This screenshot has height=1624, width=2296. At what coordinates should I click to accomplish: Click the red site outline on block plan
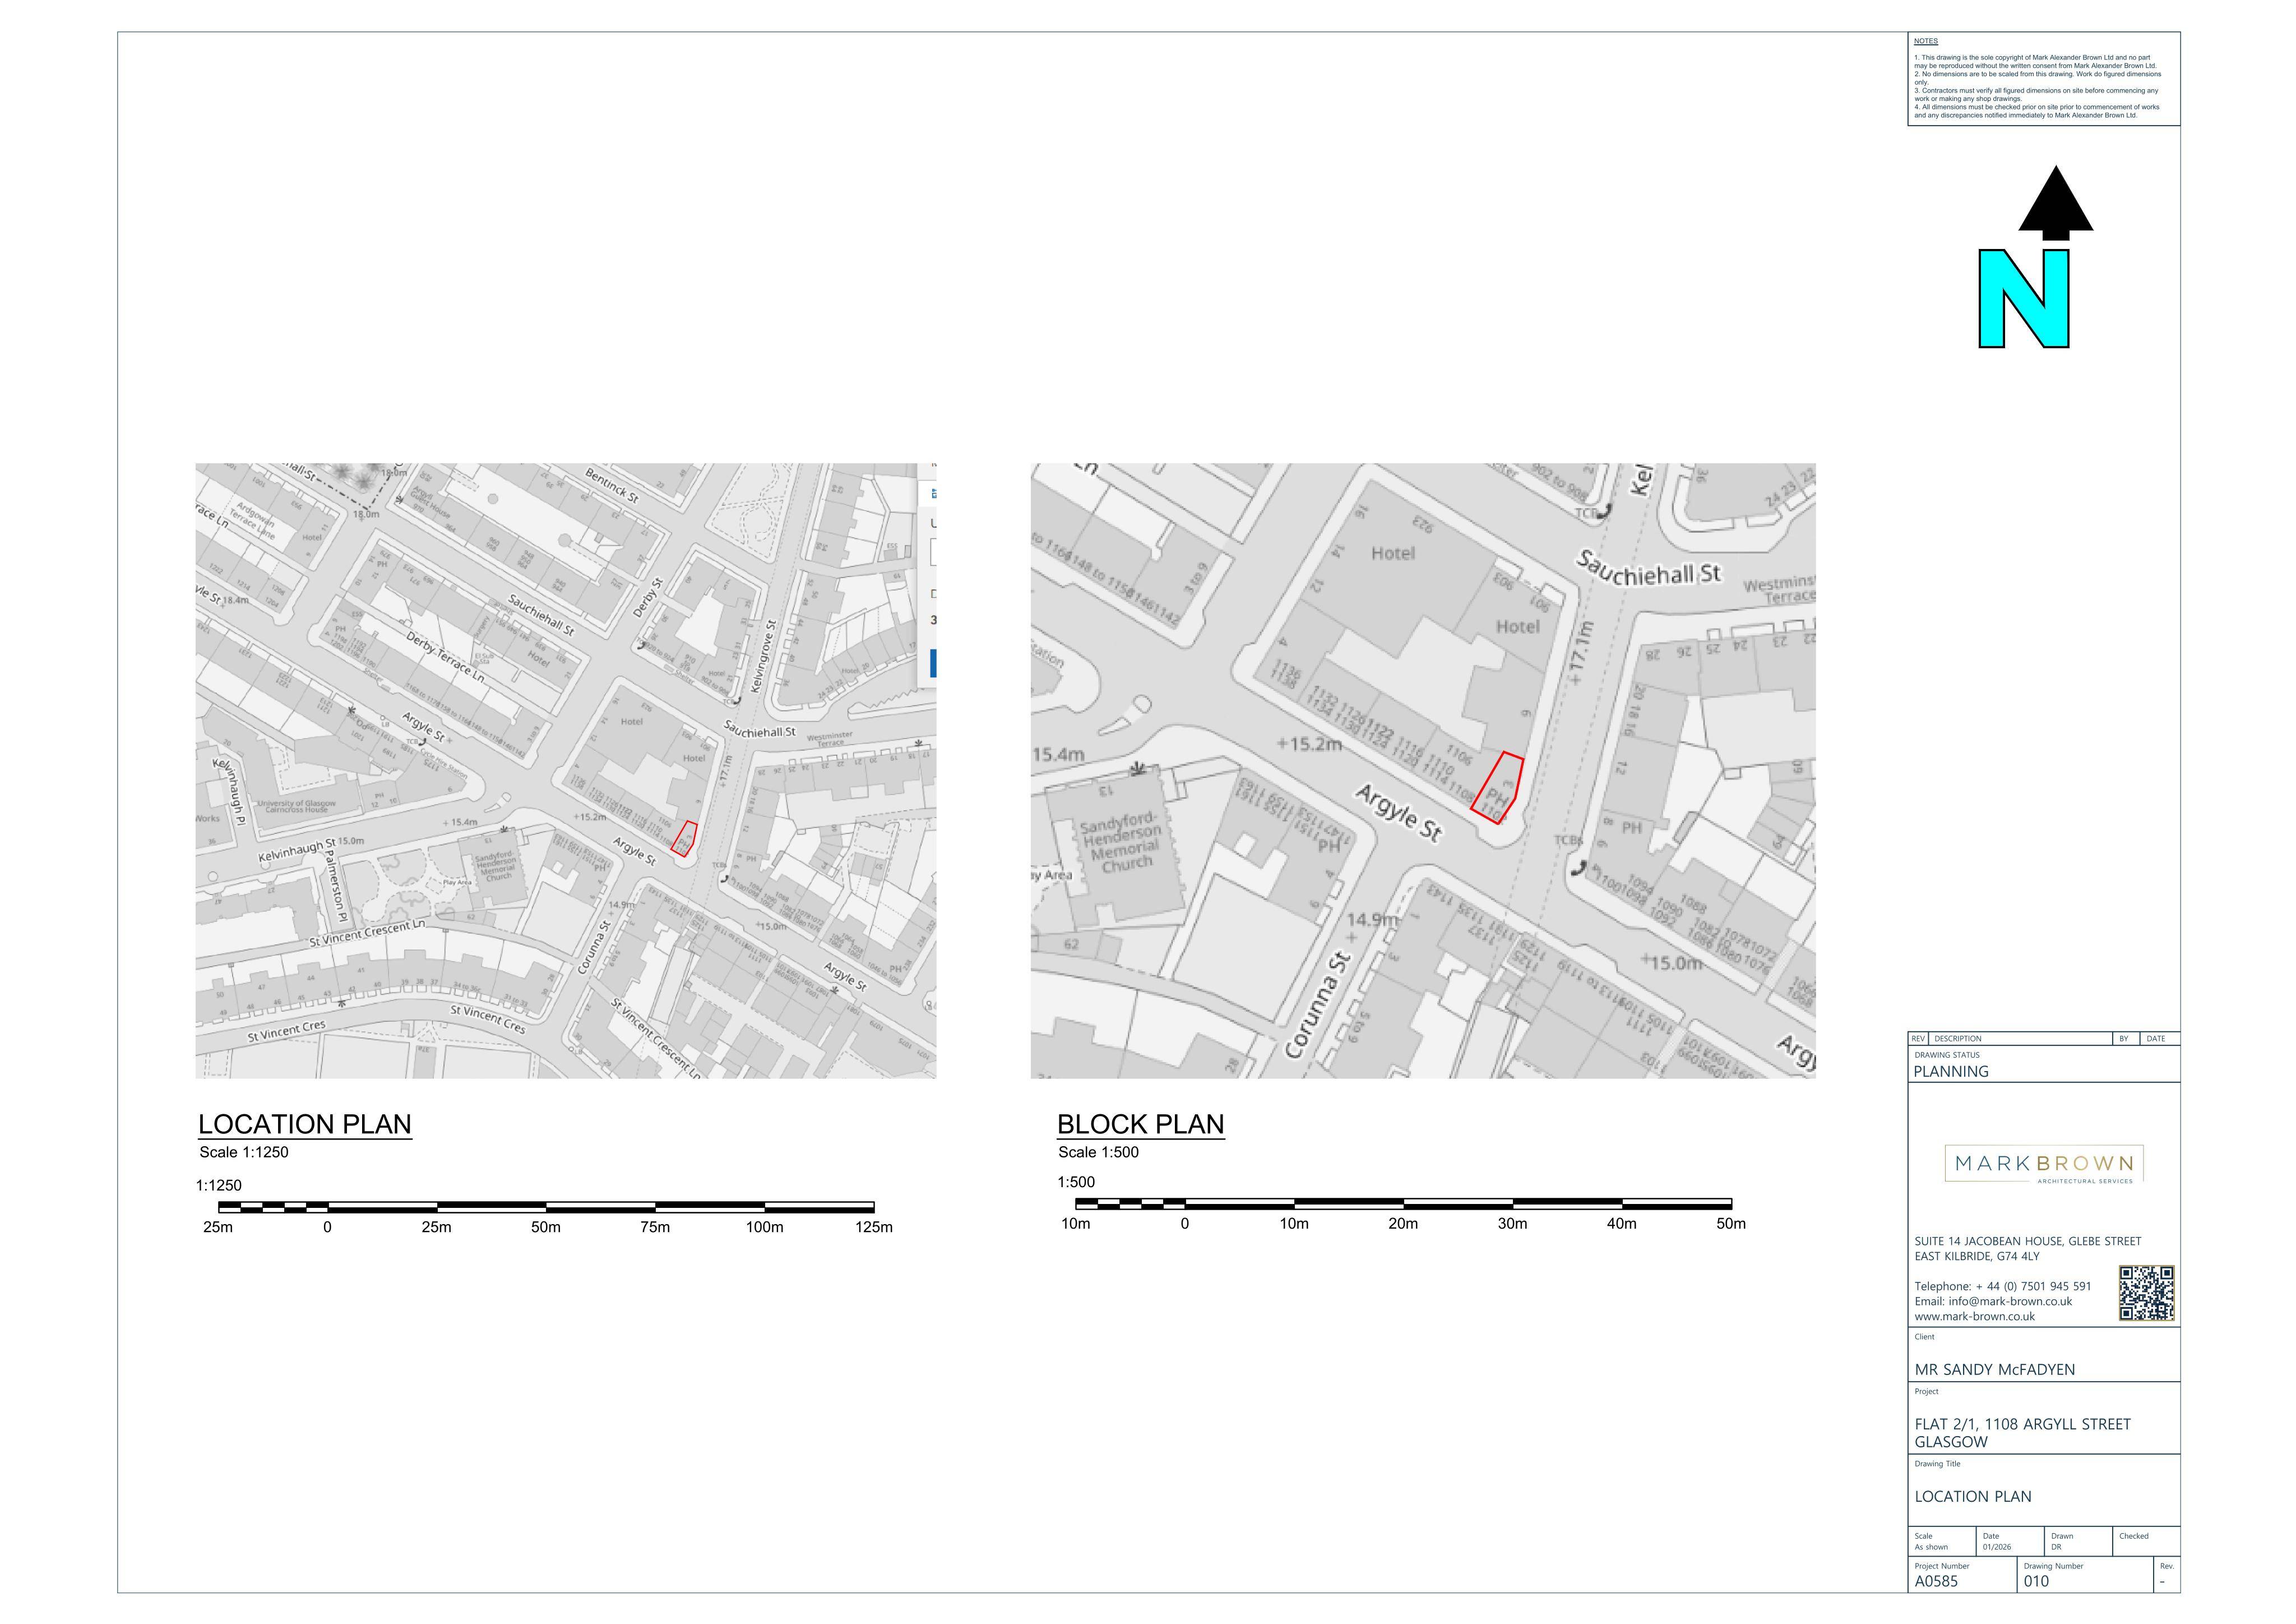[1497, 788]
